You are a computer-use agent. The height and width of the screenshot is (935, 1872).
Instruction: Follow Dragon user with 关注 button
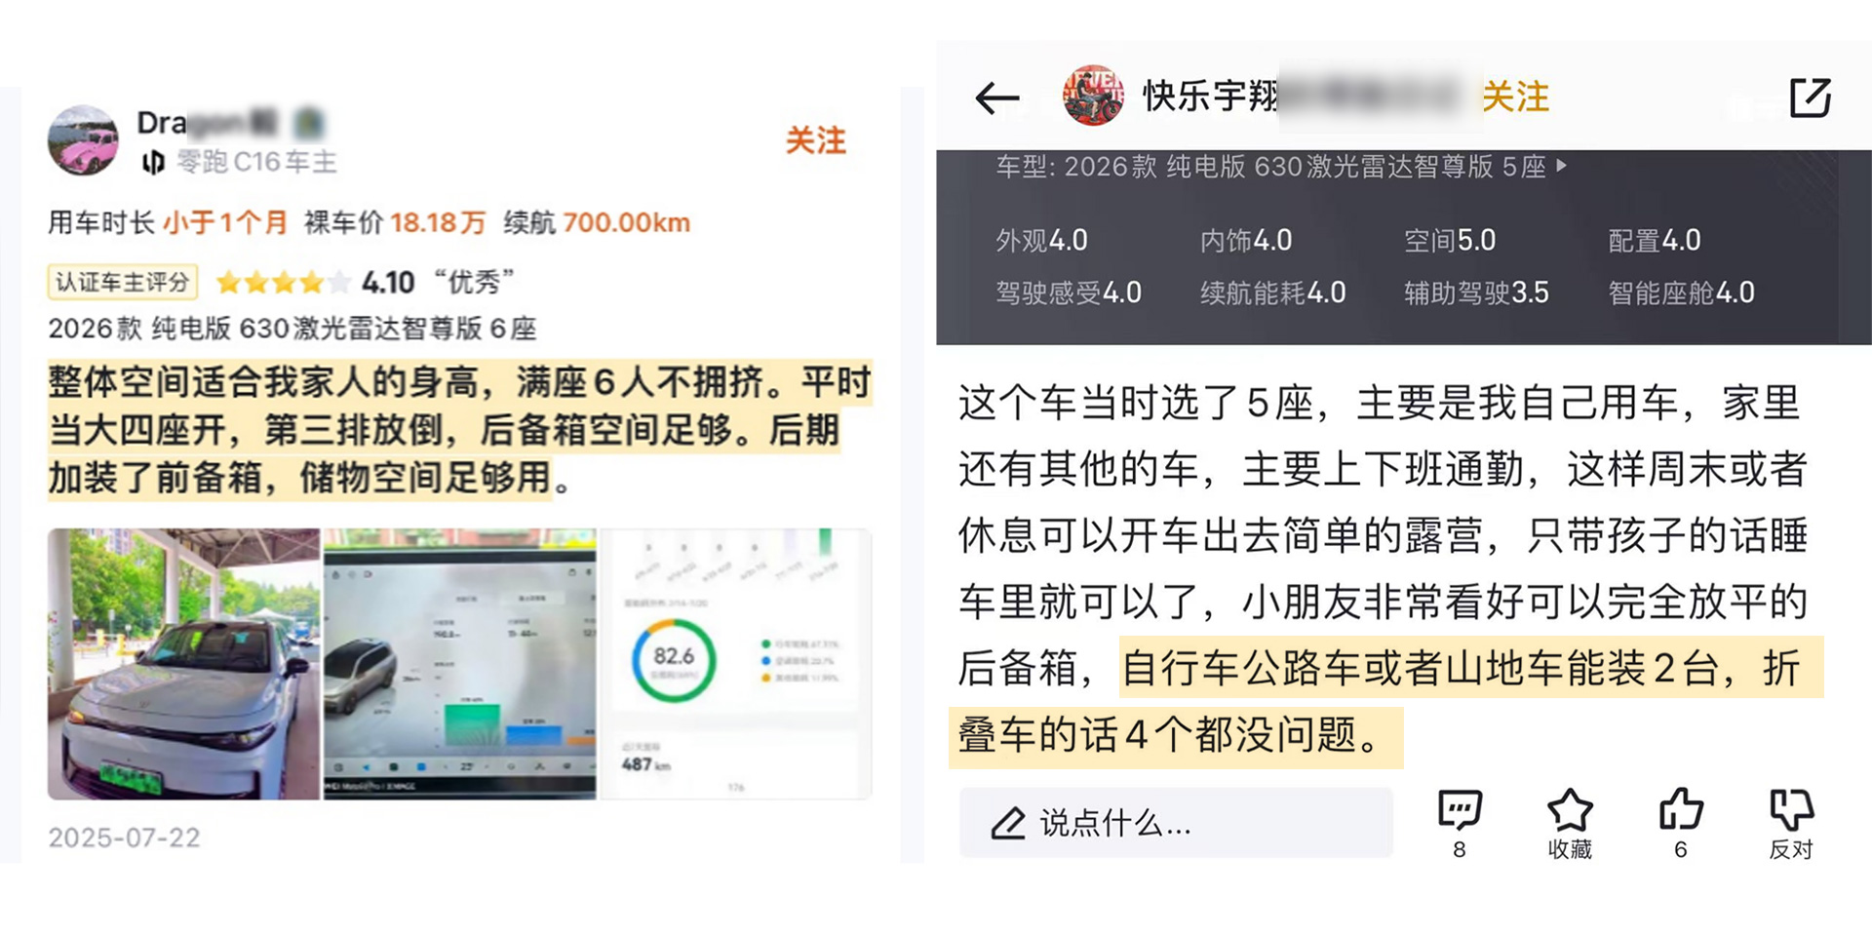tap(815, 140)
